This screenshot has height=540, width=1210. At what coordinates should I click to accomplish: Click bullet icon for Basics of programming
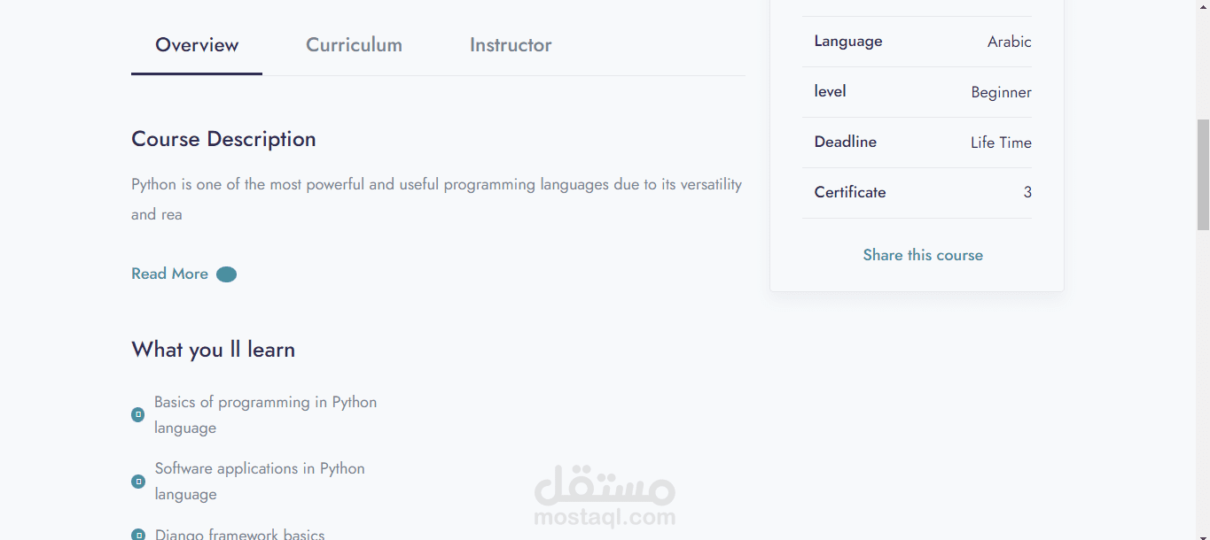click(x=138, y=414)
